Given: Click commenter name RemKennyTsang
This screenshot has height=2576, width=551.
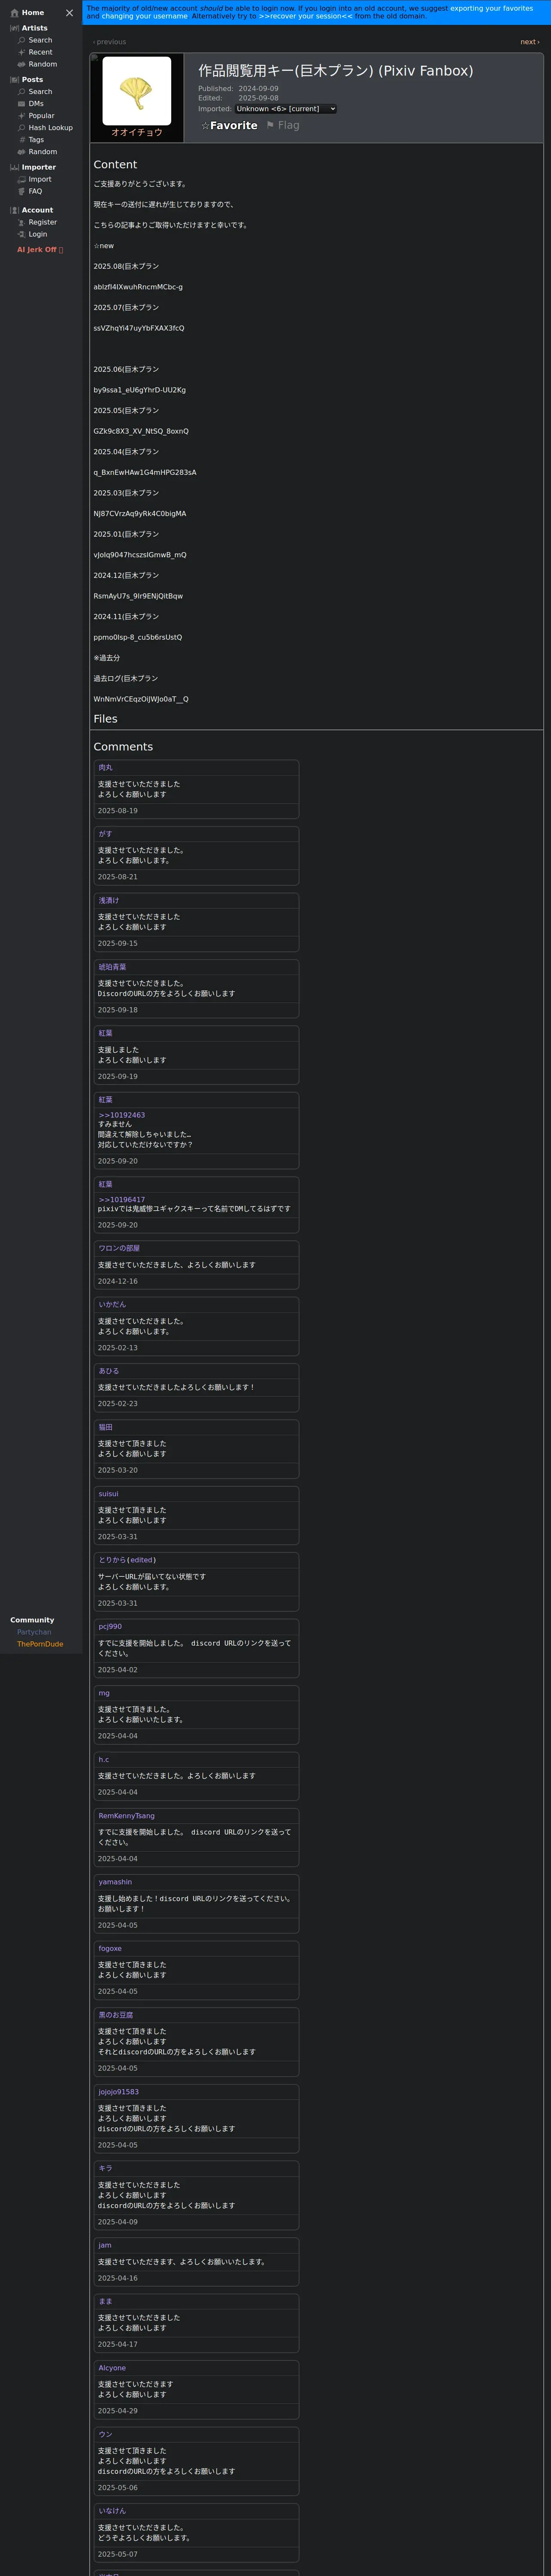Looking at the screenshot, I should coord(126,1816).
